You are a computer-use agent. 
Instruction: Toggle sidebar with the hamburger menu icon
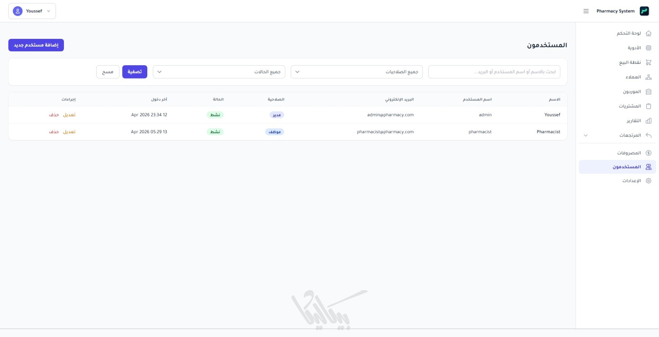click(586, 11)
